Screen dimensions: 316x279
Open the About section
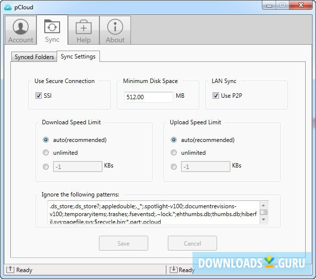point(115,30)
